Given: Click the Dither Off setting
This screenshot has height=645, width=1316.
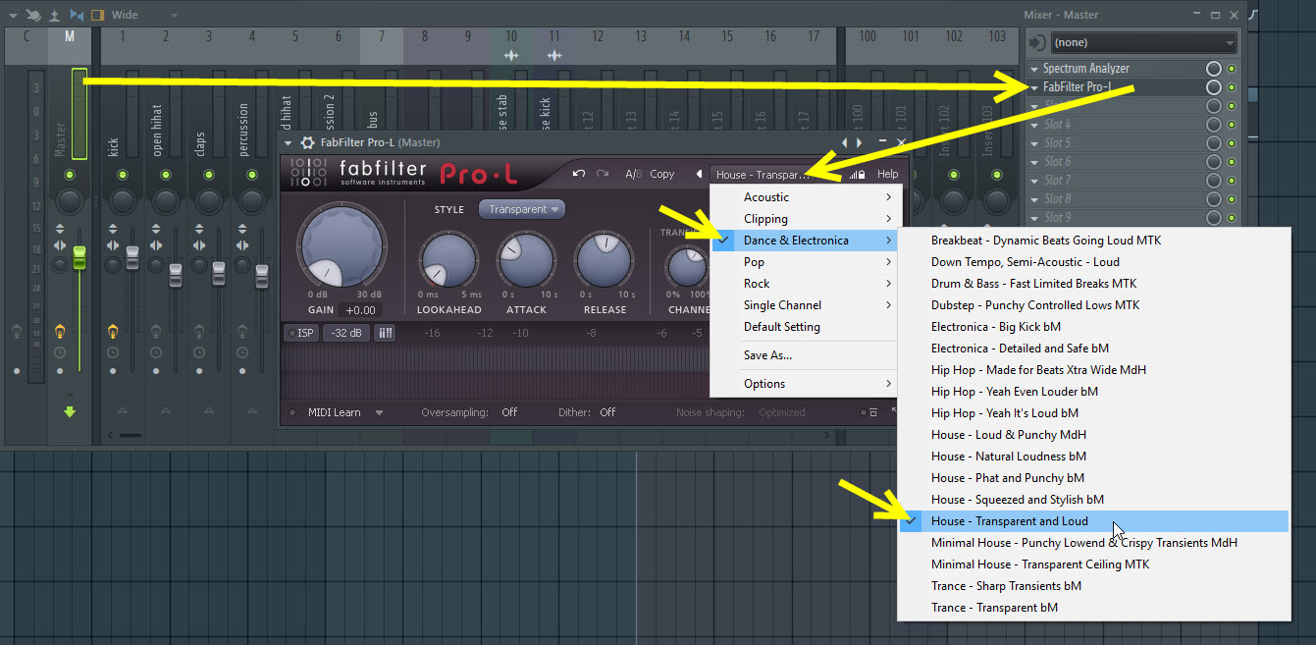Looking at the screenshot, I should tap(607, 412).
